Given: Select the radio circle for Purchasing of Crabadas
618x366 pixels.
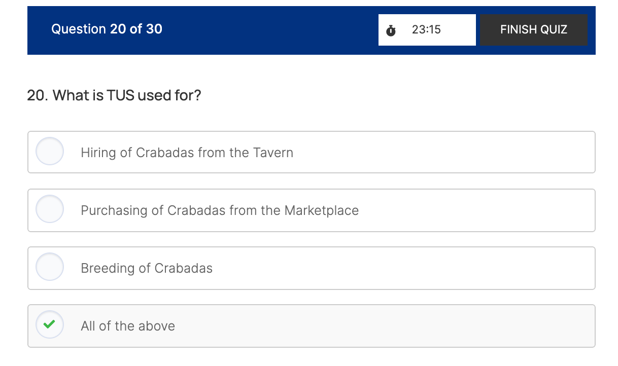Looking at the screenshot, I should tap(50, 209).
